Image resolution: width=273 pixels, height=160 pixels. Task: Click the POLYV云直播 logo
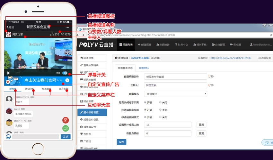coord(96,44)
